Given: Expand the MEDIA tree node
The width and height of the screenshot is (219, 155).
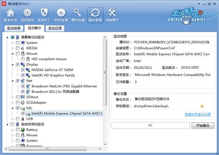Looking at the screenshot, I should click(12, 48).
